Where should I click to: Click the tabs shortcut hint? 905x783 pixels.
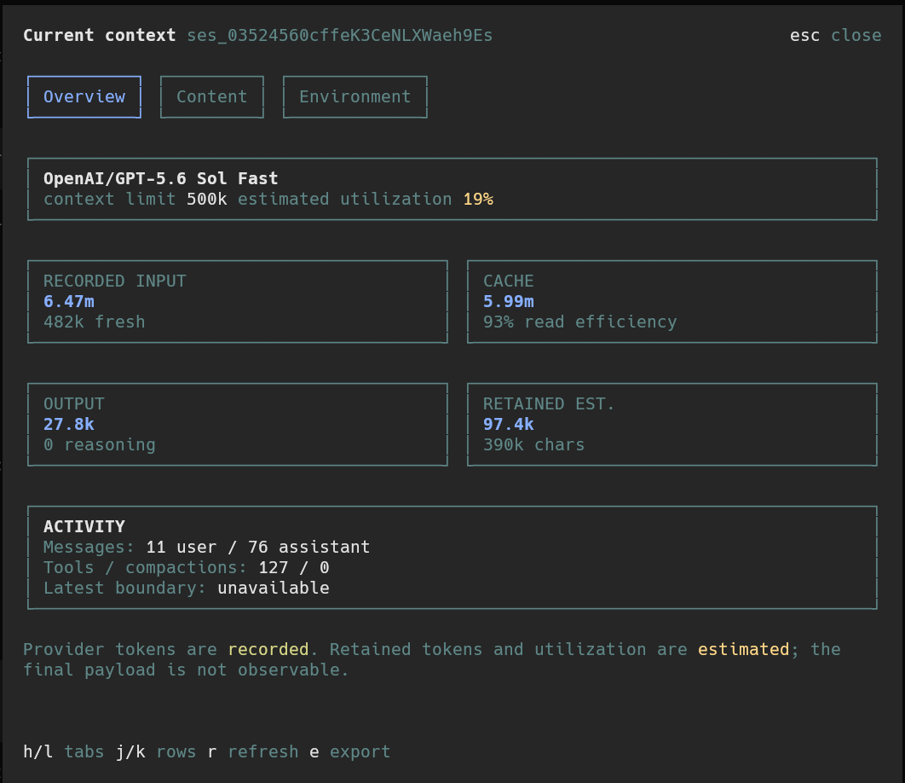[x=84, y=751]
